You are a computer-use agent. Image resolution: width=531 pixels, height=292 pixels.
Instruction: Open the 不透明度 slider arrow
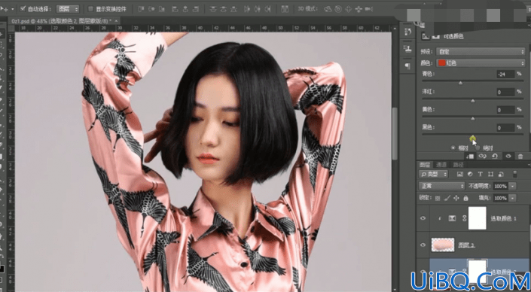(513, 186)
